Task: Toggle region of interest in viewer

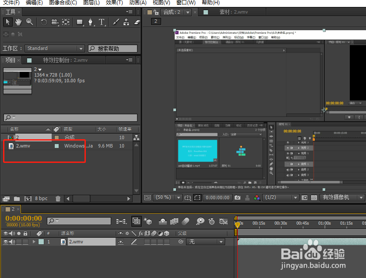Action: pyautogui.click(x=304, y=198)
